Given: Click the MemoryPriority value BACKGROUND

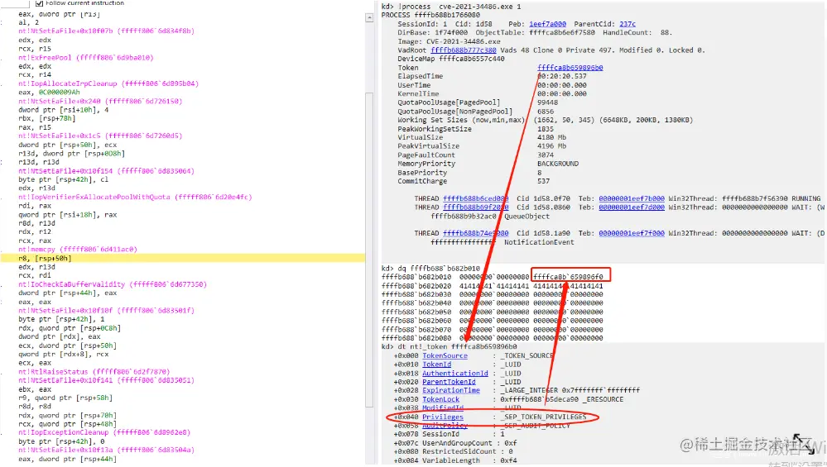Looking at the screenshot, I should click(558, 164).
